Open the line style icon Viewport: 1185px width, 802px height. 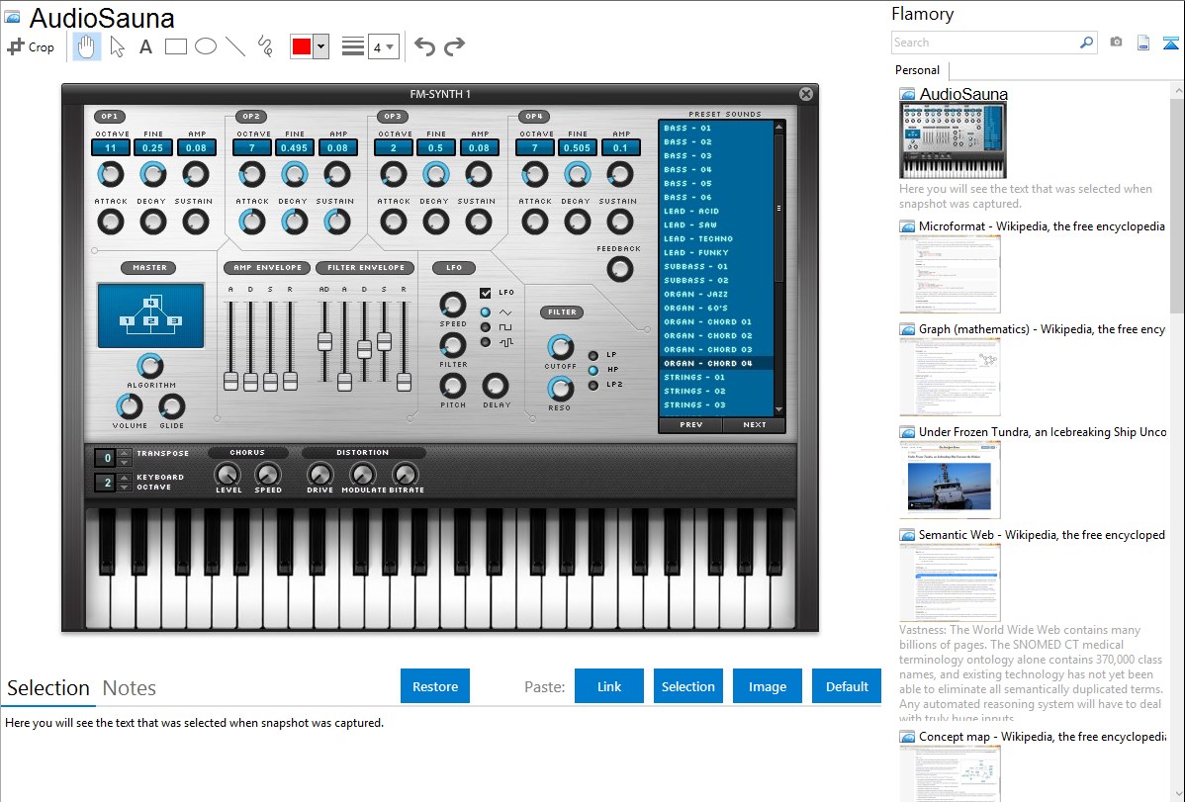(x=353, y=46)
